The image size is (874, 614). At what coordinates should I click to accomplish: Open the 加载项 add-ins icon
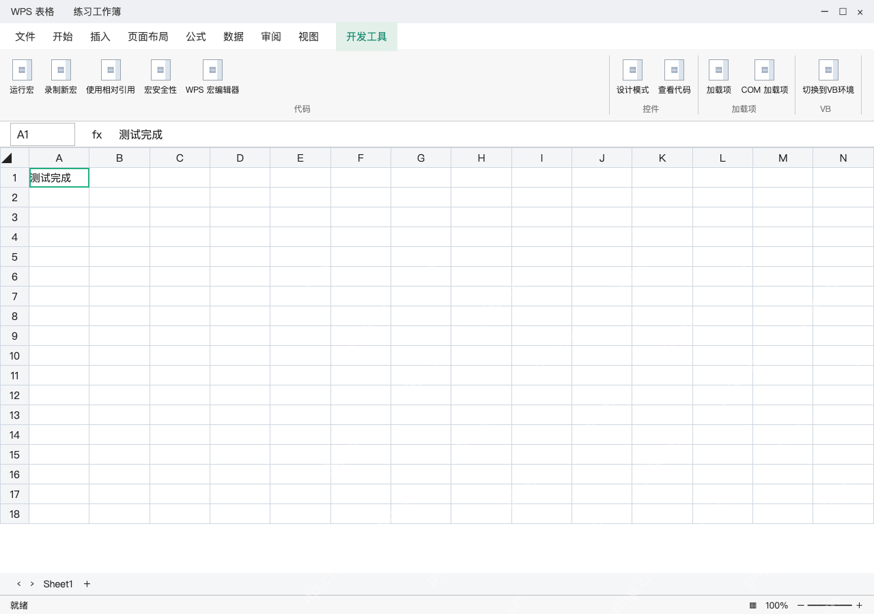(x=718, y=70)
